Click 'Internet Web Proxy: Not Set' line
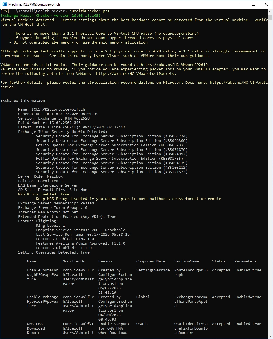The width and height of the screenshot is (273, 339). (48, 212)
